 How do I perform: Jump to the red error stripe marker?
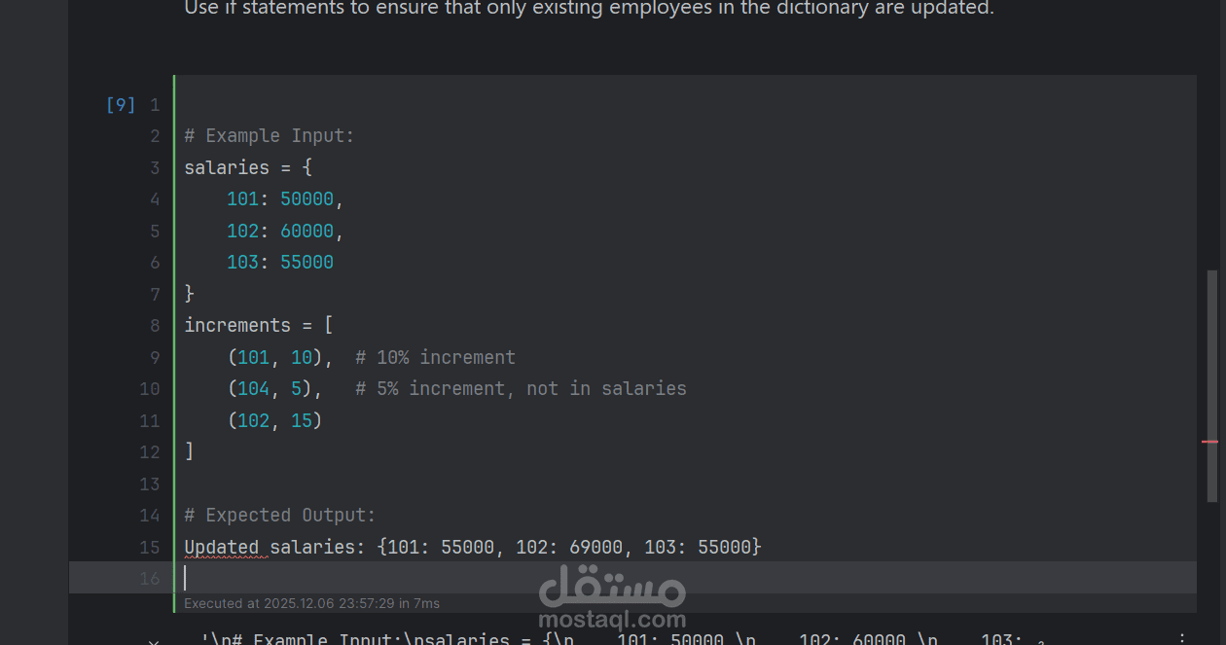[x=1209, y=442]
